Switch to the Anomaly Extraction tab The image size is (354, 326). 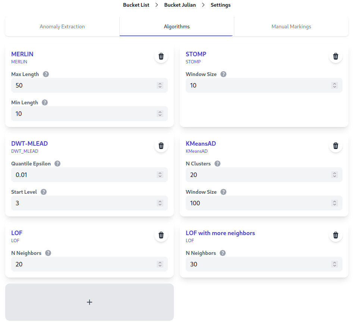click(x=62, y=26)
